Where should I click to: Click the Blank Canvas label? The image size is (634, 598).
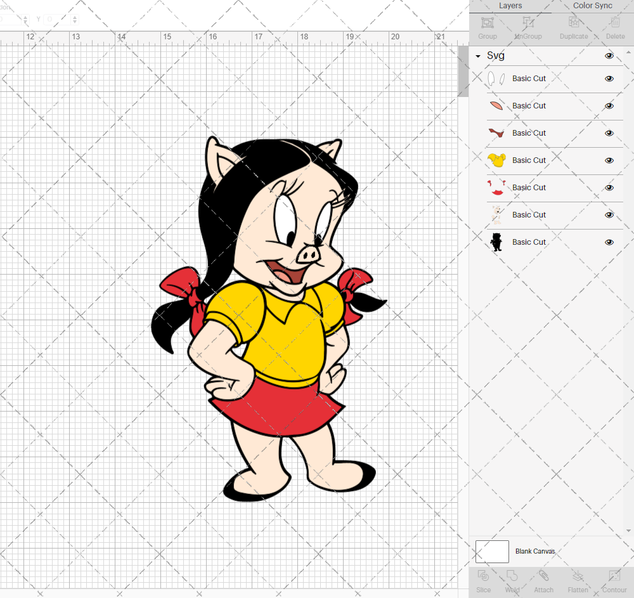pos(535,551)
